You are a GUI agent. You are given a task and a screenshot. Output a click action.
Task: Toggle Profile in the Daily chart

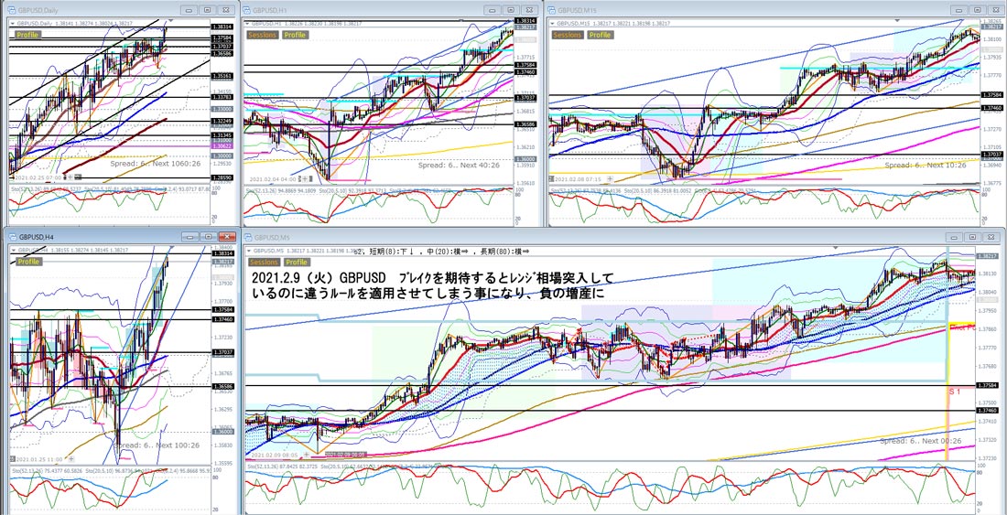(27, 35)
